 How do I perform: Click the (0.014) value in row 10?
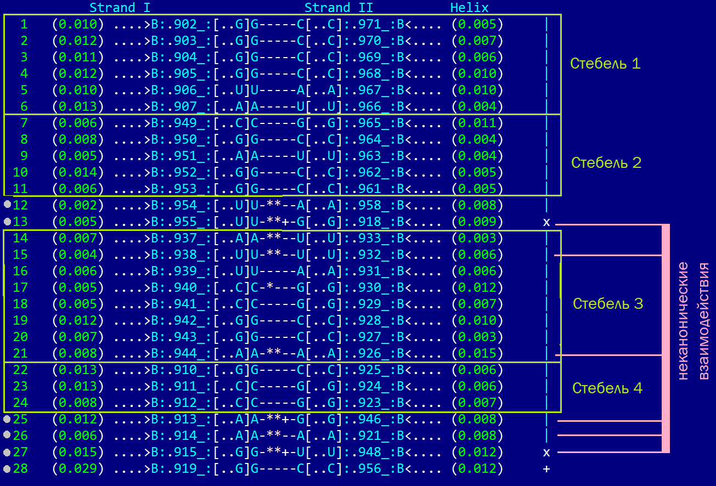78,172
